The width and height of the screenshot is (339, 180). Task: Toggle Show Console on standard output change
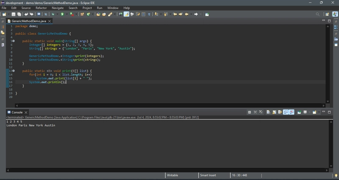click(286, 112)
